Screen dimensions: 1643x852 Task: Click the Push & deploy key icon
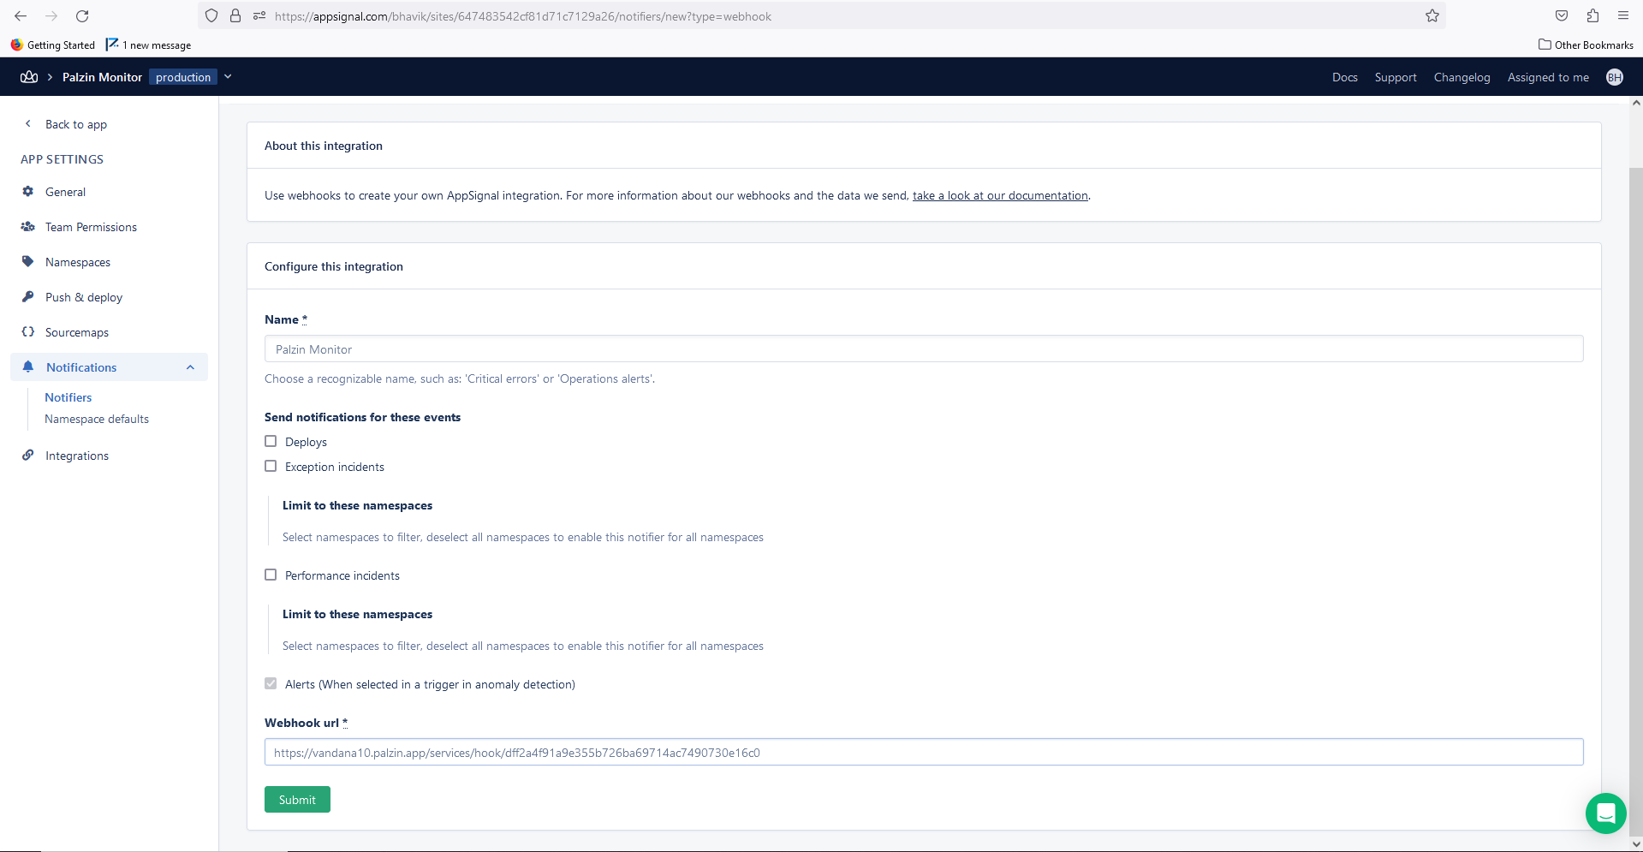[x=28, y=297]
